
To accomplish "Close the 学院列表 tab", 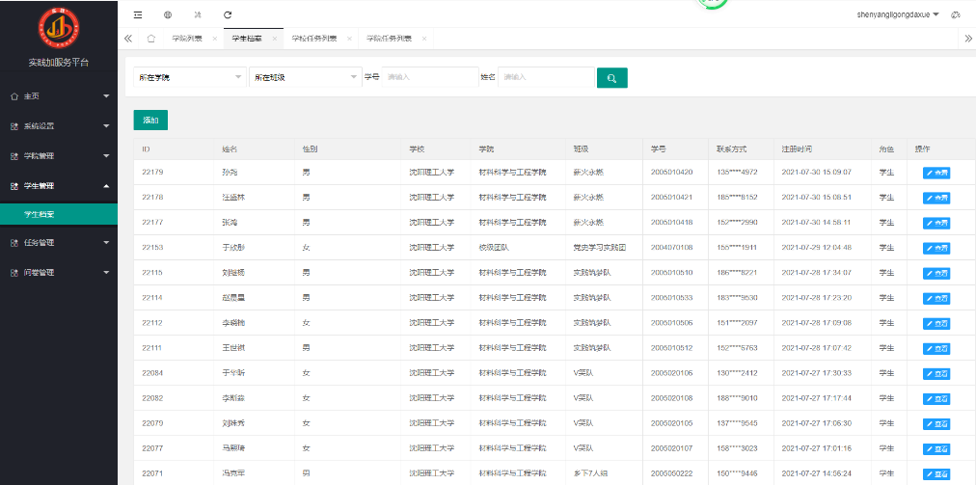I will click(x=215, y=39).
